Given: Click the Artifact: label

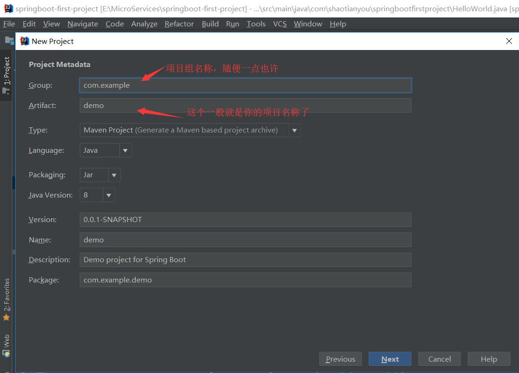Looking at the screenshot, I should click(42, 106).
